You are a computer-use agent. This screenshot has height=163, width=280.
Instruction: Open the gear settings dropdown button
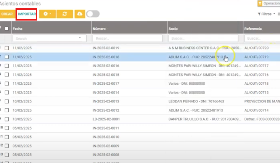pyautogui.click(x=47, y=14)
